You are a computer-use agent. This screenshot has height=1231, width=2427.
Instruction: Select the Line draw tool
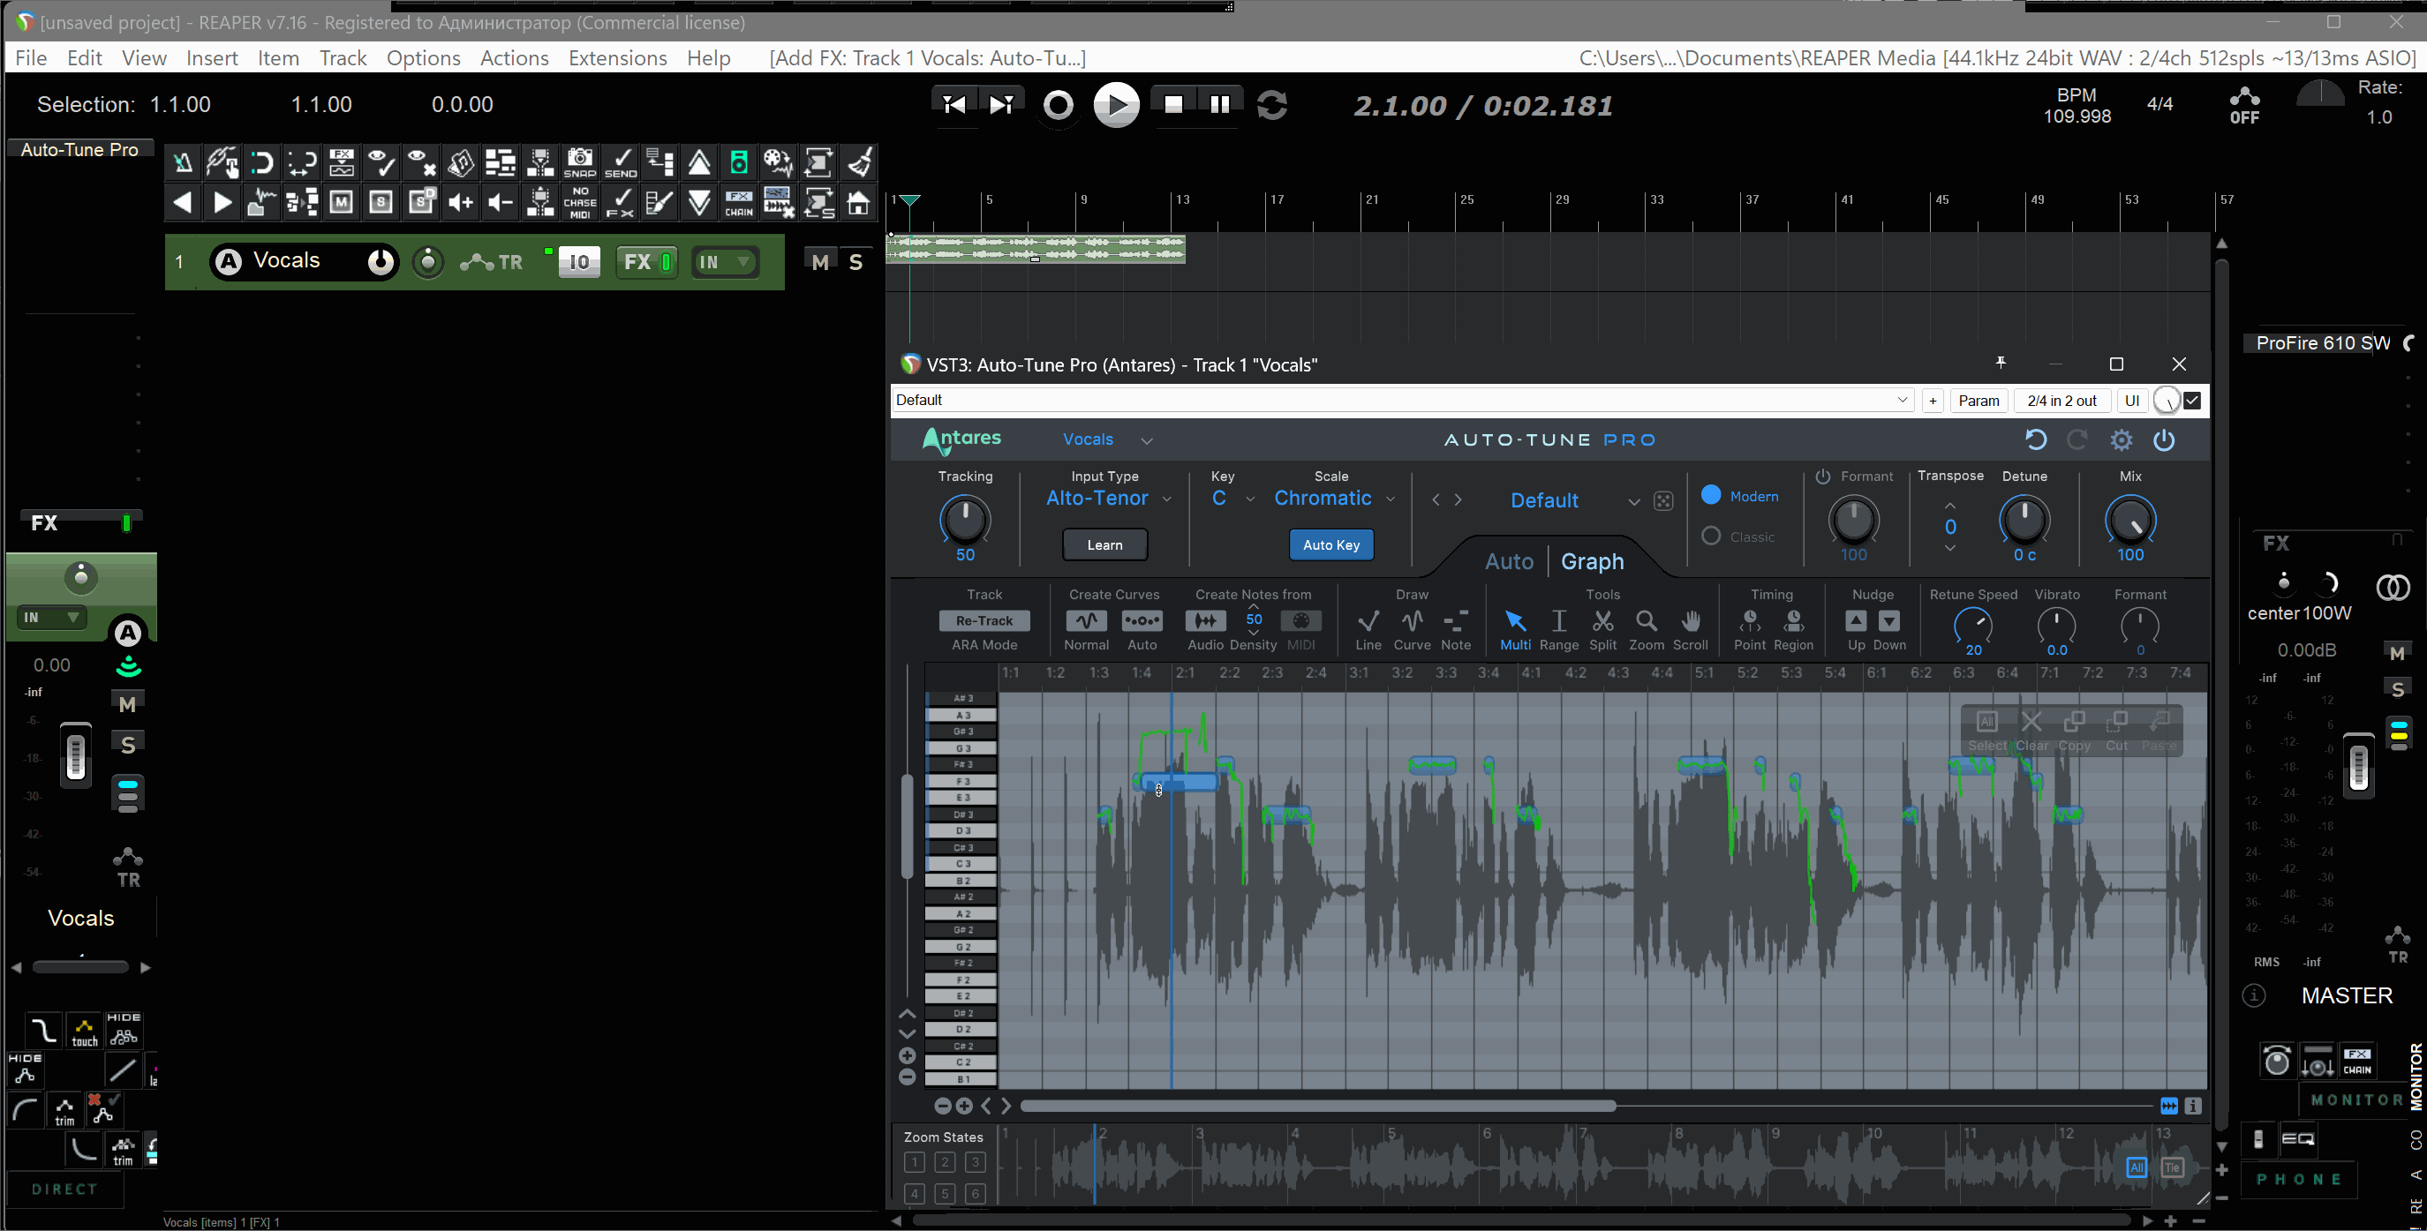pyautogui.click(x=1368, y=620)
